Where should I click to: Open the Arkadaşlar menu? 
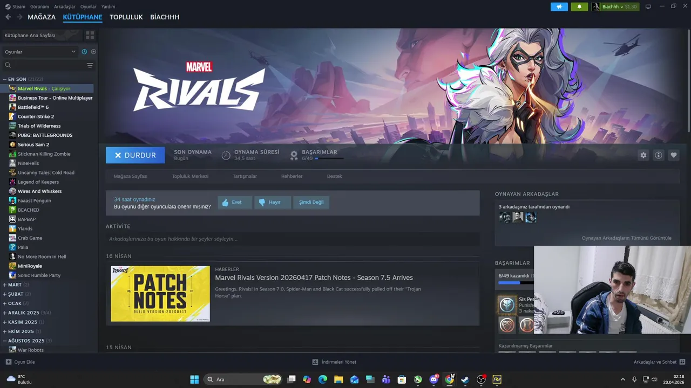point(65,6)
